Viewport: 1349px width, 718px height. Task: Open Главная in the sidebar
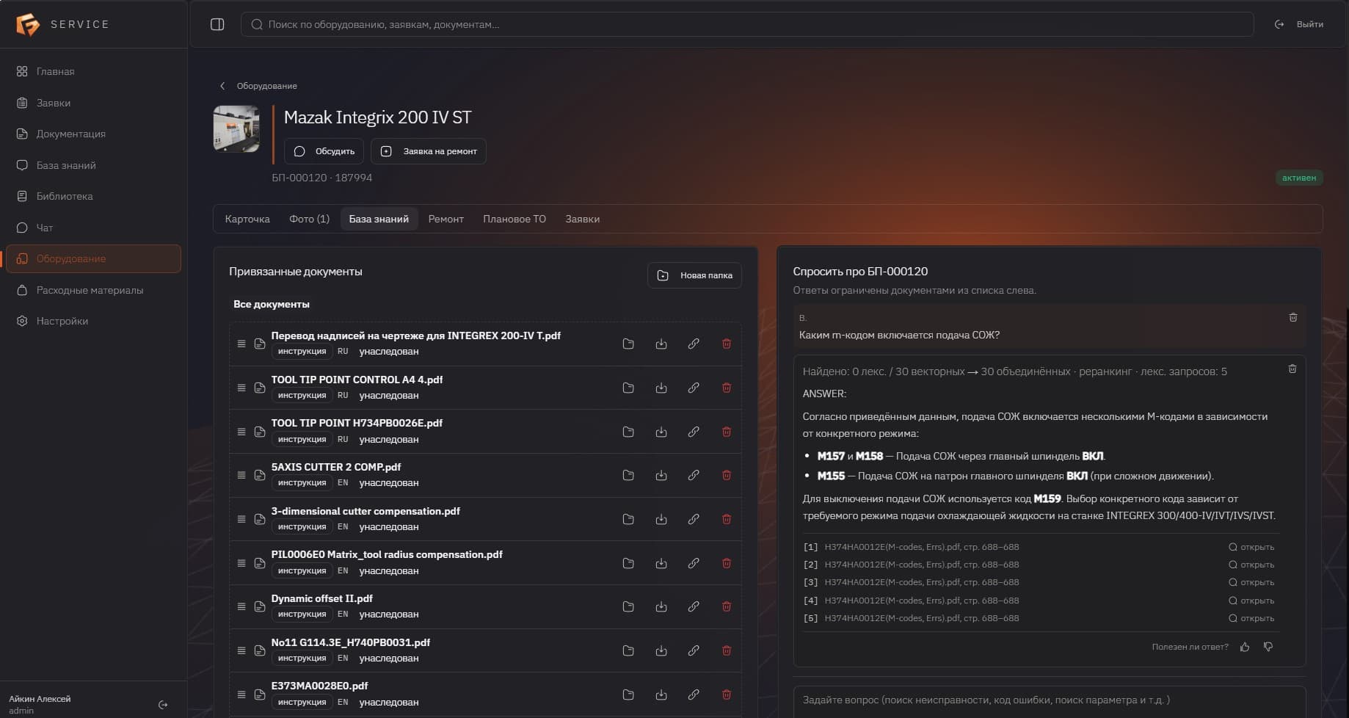click(93, 71)
